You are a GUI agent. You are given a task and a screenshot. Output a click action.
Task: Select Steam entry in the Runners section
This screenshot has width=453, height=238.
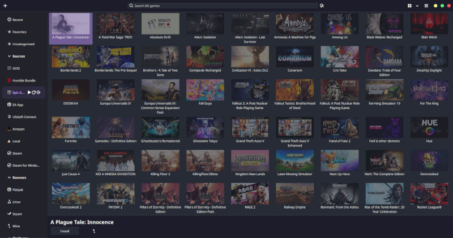coord(24,214)
